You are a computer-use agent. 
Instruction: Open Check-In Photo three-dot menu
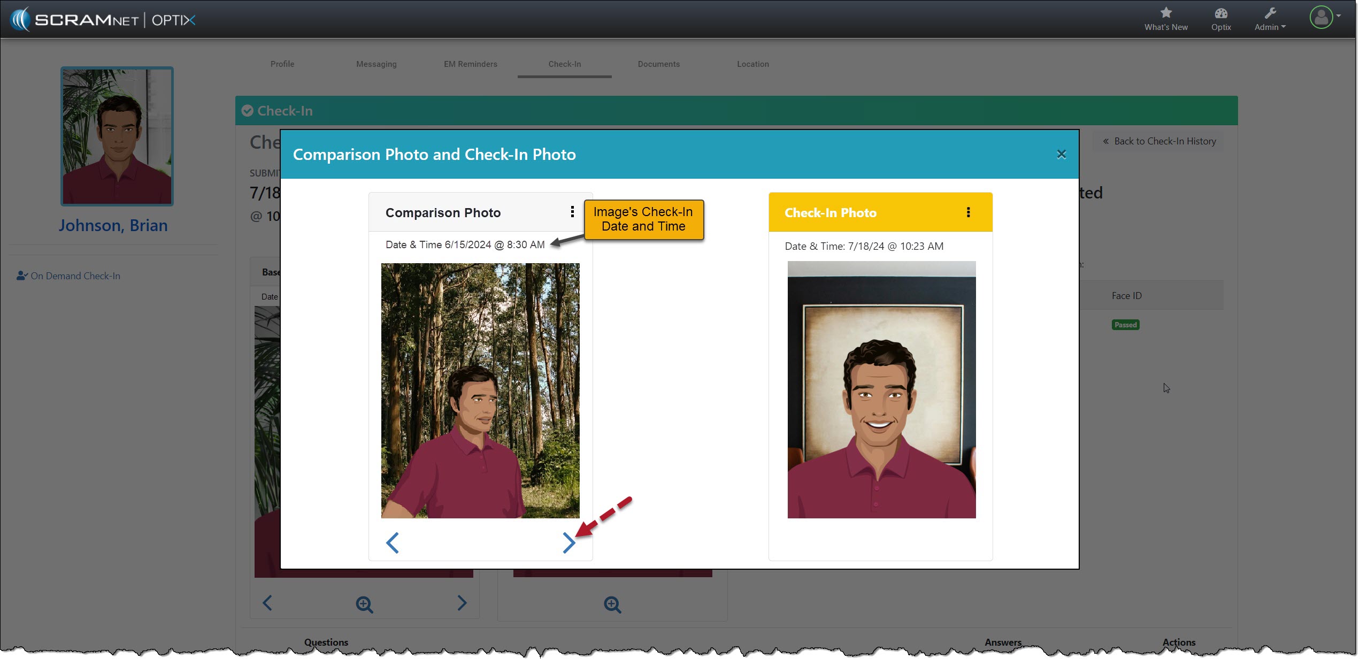click(x=968, y=212)
